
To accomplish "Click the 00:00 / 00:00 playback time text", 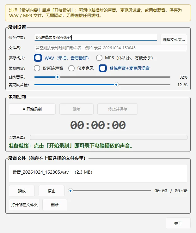I will [x=171, y=191].
